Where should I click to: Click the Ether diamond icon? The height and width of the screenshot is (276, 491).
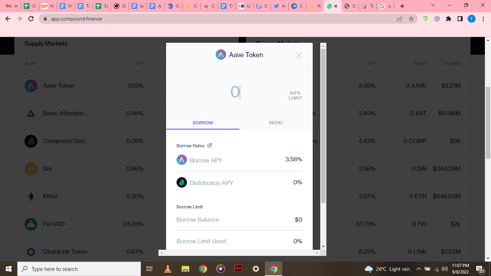(x=31, y=197)
